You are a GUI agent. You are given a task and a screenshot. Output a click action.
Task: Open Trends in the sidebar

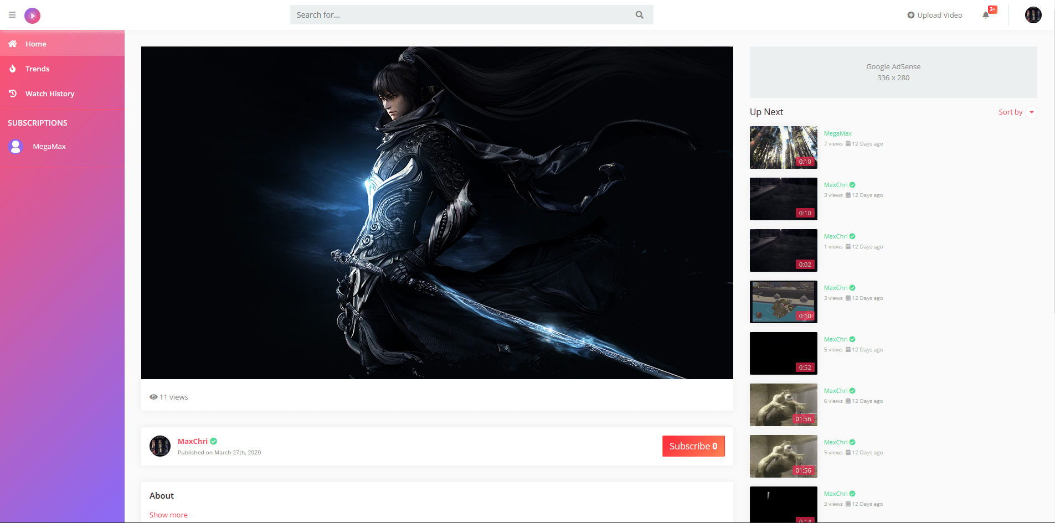coord(62,69)
